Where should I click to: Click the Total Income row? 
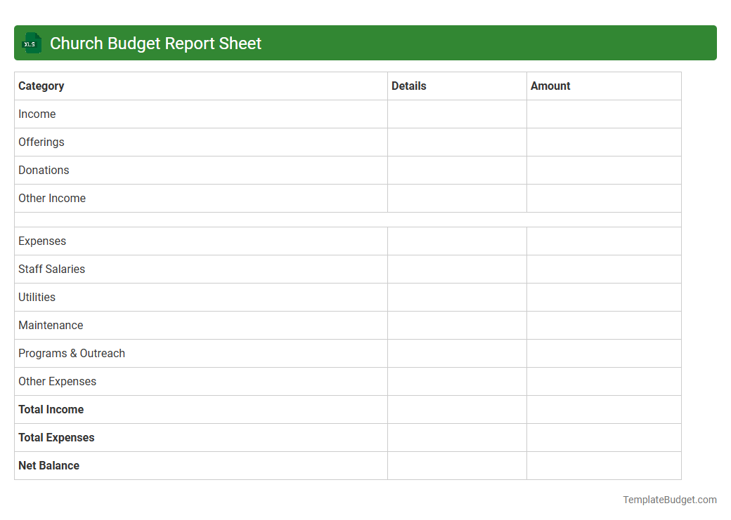pos(51,409)
